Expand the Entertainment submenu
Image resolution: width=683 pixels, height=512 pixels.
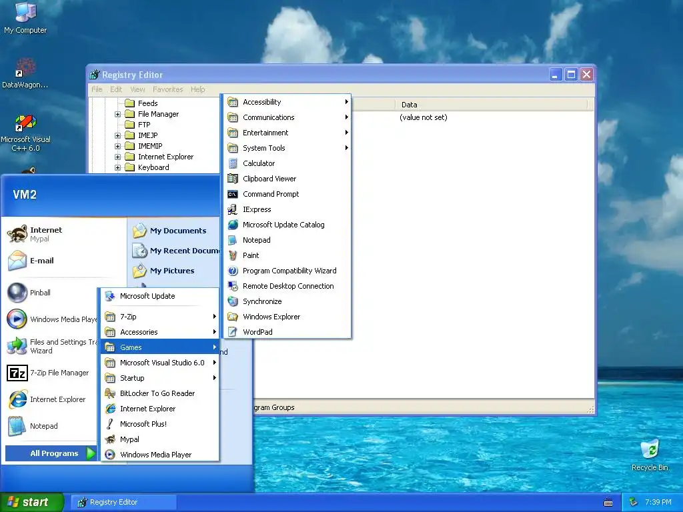pyautogui.click(x=287, y=133)
